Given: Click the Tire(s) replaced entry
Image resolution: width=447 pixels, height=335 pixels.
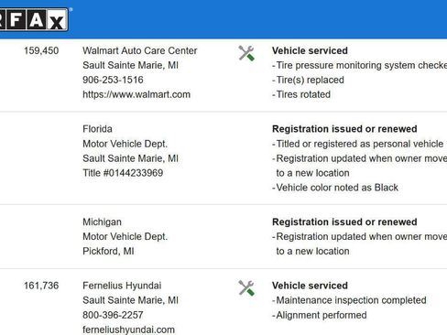Looking at the screenshot, I should 310,80.
